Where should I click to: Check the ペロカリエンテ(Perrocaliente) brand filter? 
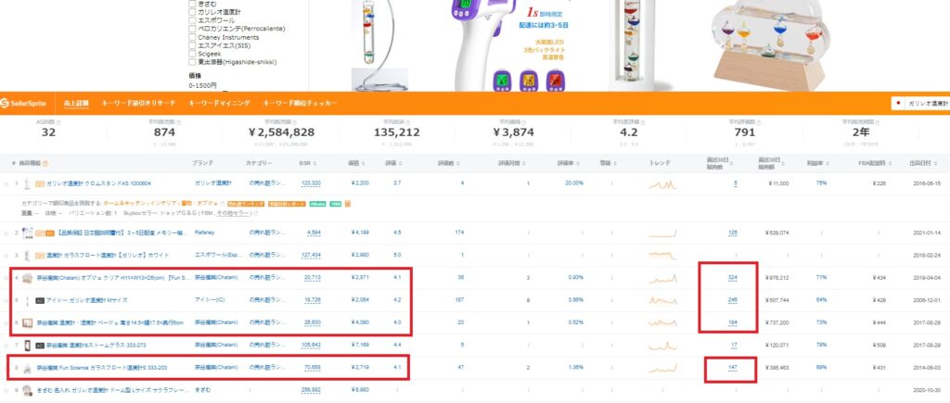click(192, 29)
